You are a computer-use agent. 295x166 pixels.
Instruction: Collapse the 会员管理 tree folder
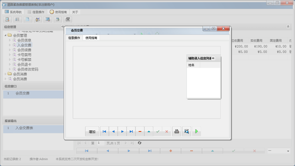pyautogui.click(x=6, y=35)
